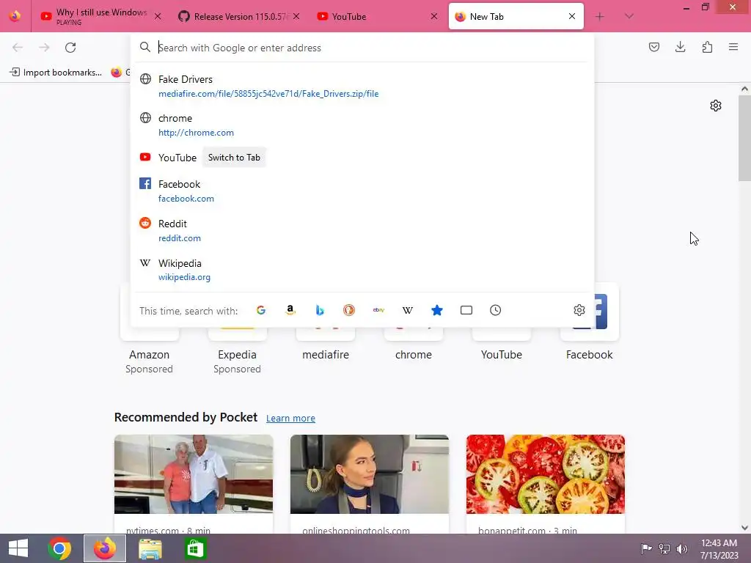Open the network icon in system tray
The image size is (751, 563).
[x=664, y=548]
